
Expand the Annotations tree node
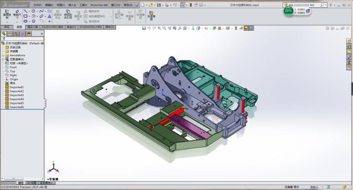pyautogui.click(x=3, y=55)
